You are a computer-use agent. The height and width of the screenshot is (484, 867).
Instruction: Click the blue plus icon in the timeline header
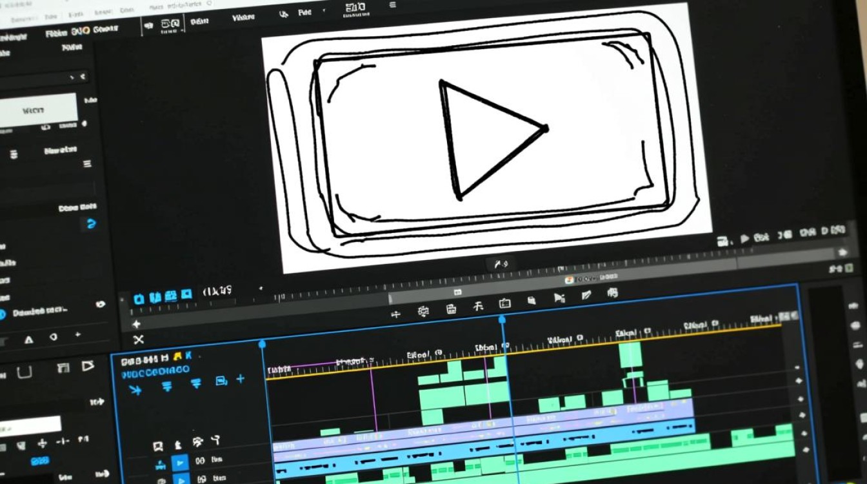pyautogui.click(x=240, y=379)
